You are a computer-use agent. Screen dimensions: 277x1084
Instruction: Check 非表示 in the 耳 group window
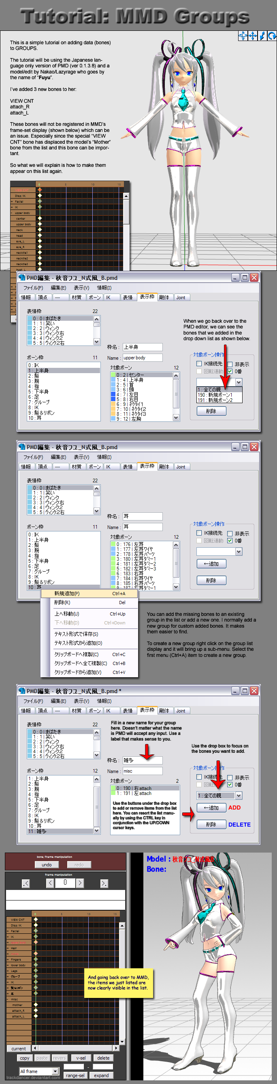230,533
